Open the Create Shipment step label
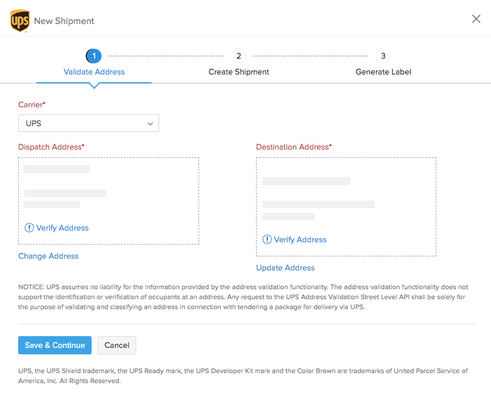The height and width of the screenshot is (396, 491). 238,72
